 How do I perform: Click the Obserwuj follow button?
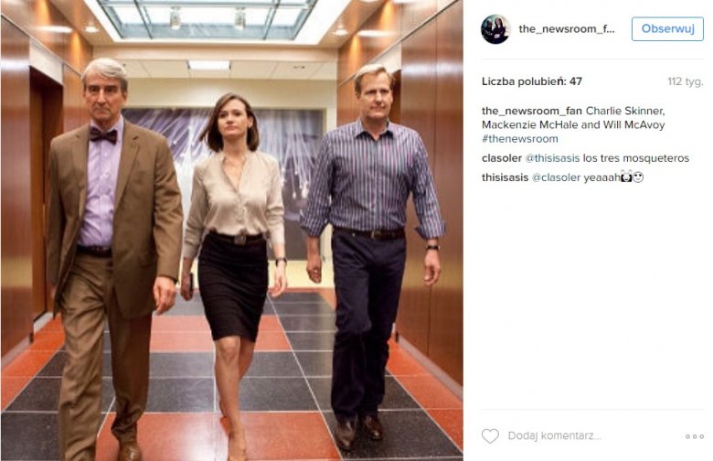[x=667, y=28]
